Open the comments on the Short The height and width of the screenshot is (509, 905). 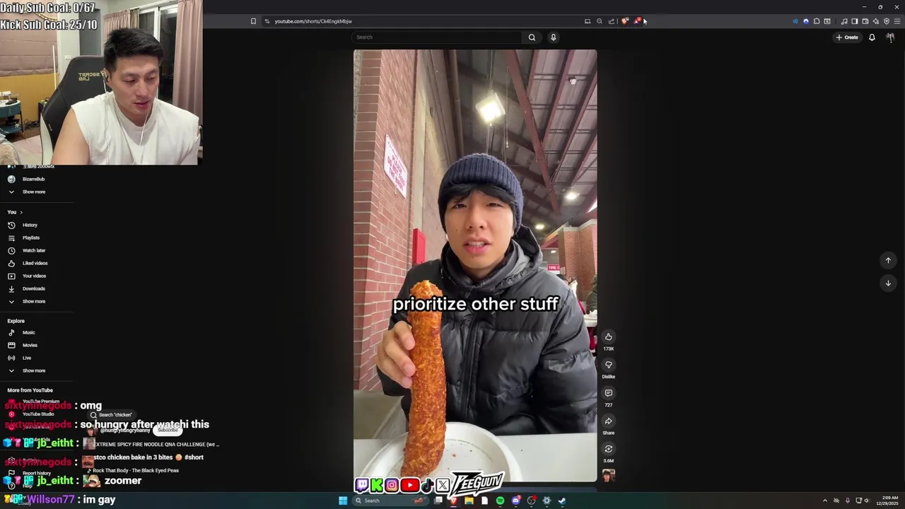tap(608, 393)
